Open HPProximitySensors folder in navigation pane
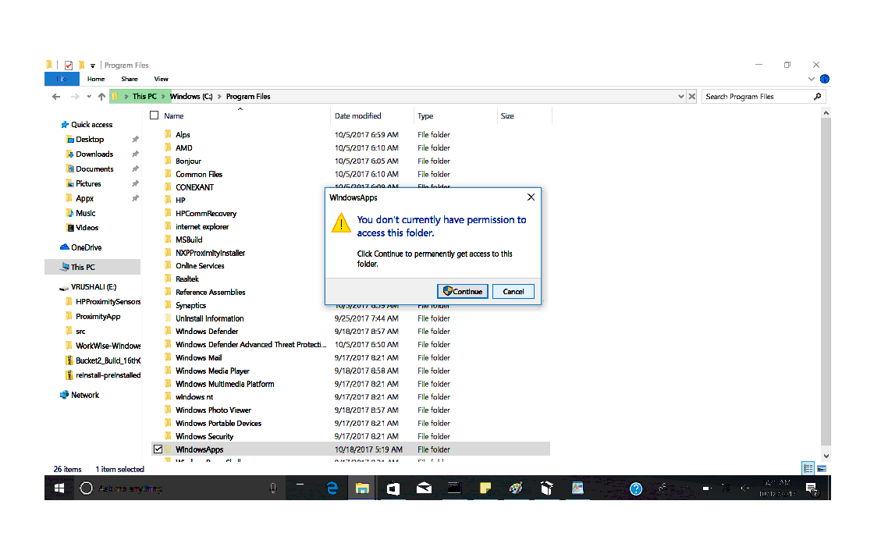Screen dimensions: 874x554 tap(108, 301)
